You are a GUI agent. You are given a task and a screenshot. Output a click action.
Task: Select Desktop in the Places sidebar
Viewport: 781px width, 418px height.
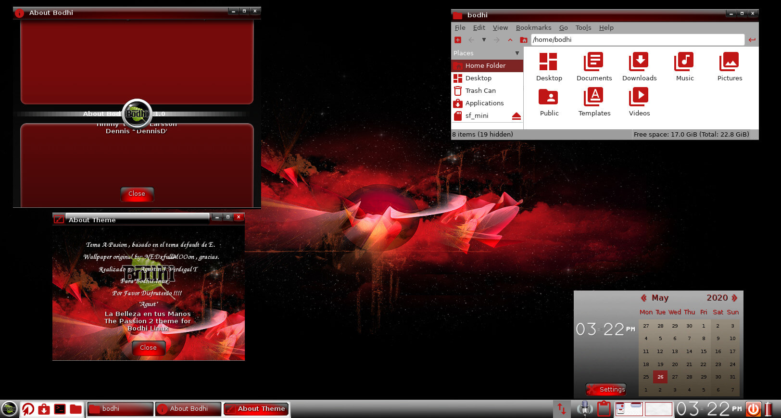(487, 78)
